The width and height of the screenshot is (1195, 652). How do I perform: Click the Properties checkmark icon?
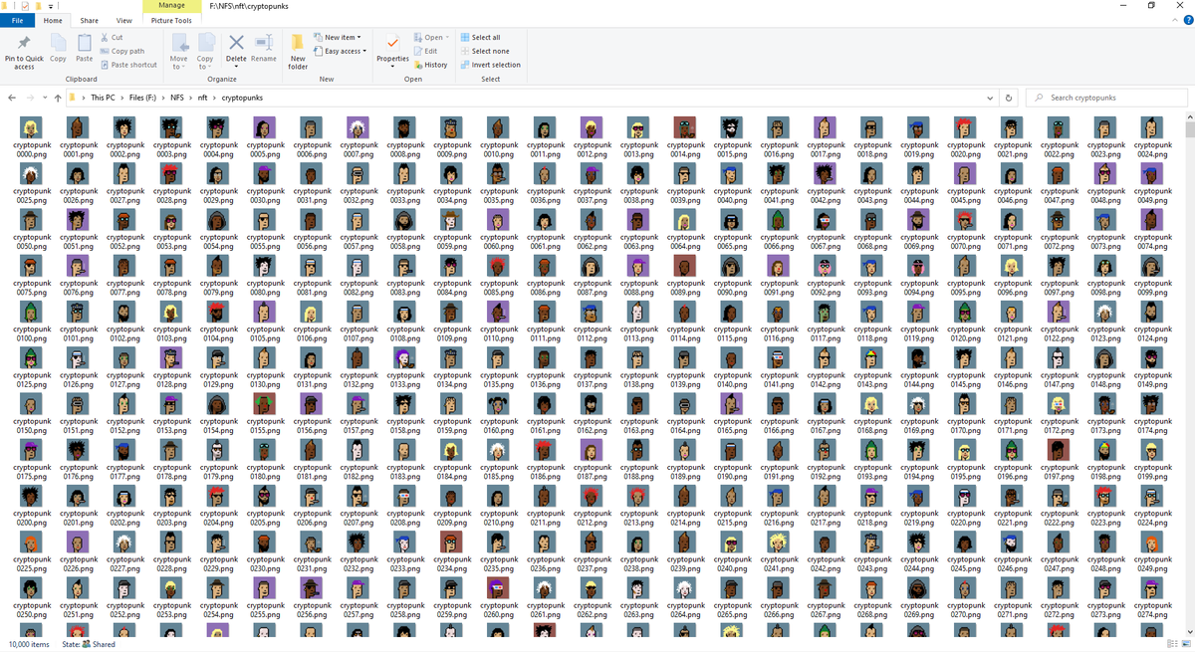392,43
